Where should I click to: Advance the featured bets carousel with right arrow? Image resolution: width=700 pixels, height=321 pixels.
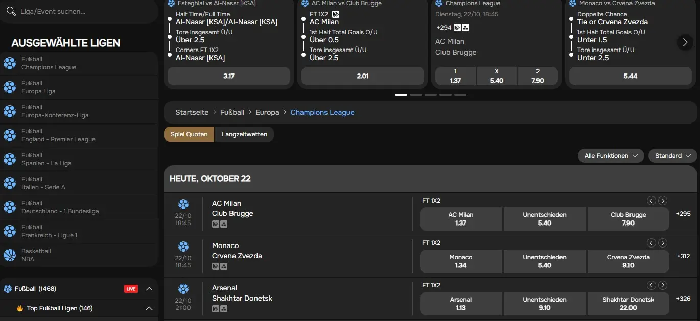pyautogui.click(x=685, y=42)
